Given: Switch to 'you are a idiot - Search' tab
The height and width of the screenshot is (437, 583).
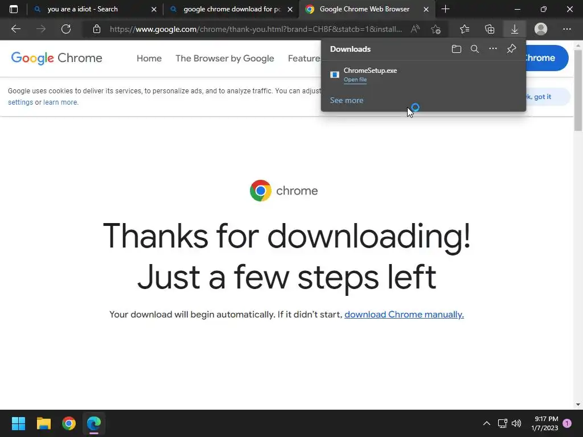Looking at the screenshot, I should [95, 9].
